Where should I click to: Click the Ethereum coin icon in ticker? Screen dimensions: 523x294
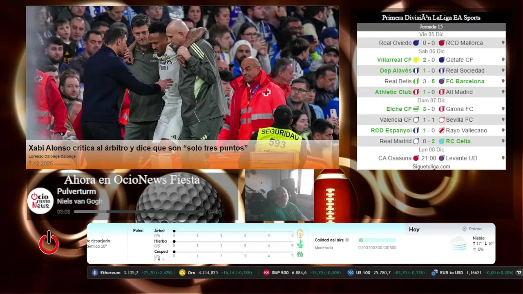(x=95, y=273)
